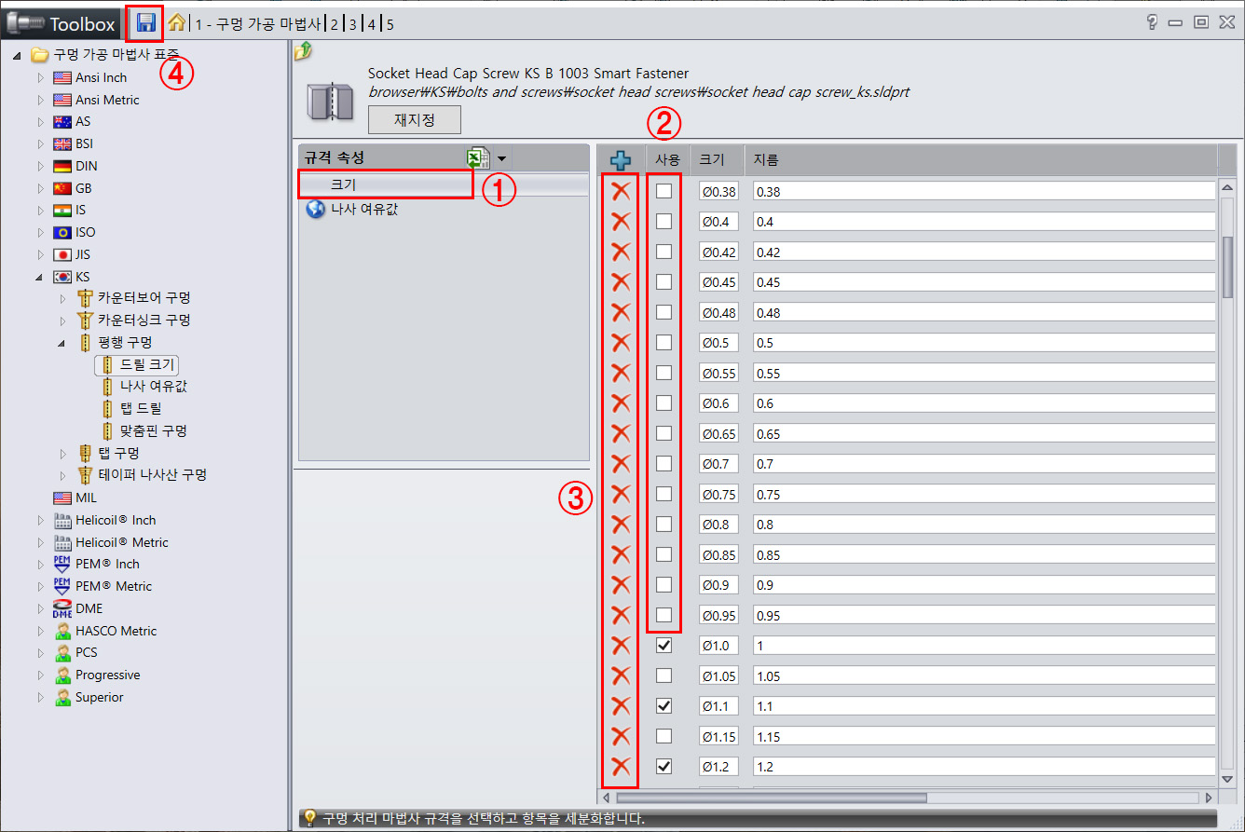Viewport: 1245px width, 832px height.
Task: Click the JIS Japan flag icon
Action: (62, 254)
